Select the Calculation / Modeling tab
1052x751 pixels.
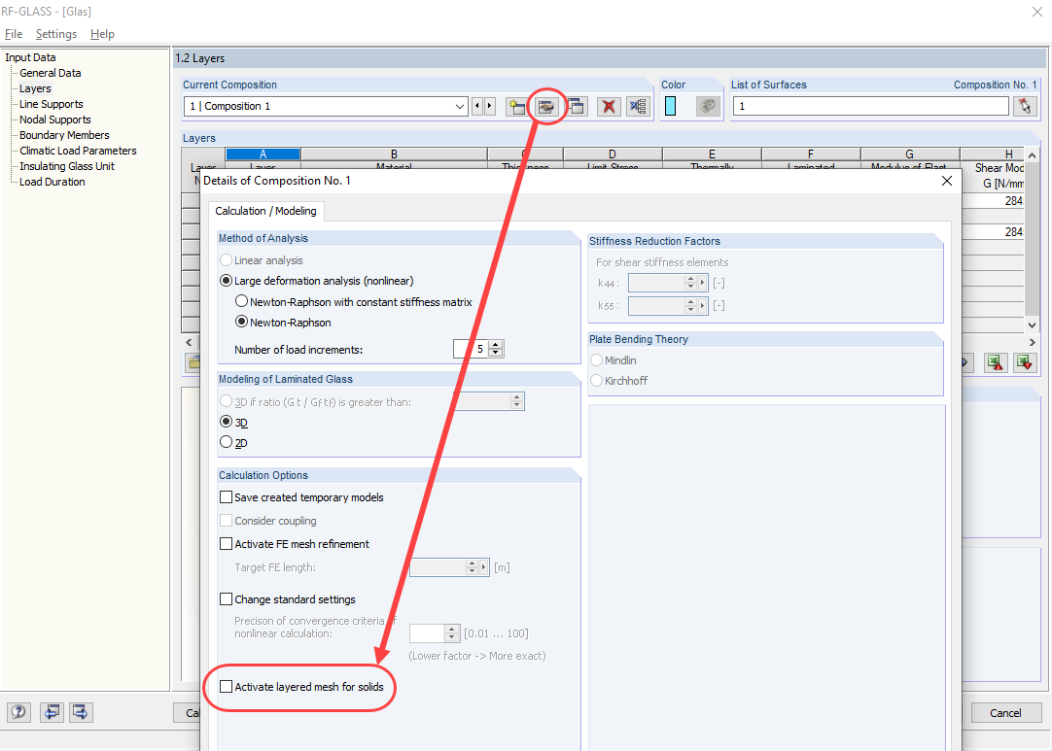[265, 211]
